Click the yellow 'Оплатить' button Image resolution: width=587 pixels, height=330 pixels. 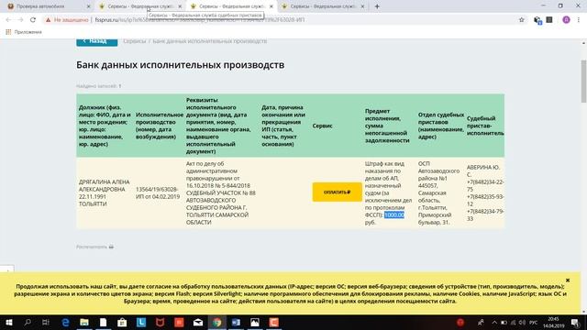337,192
